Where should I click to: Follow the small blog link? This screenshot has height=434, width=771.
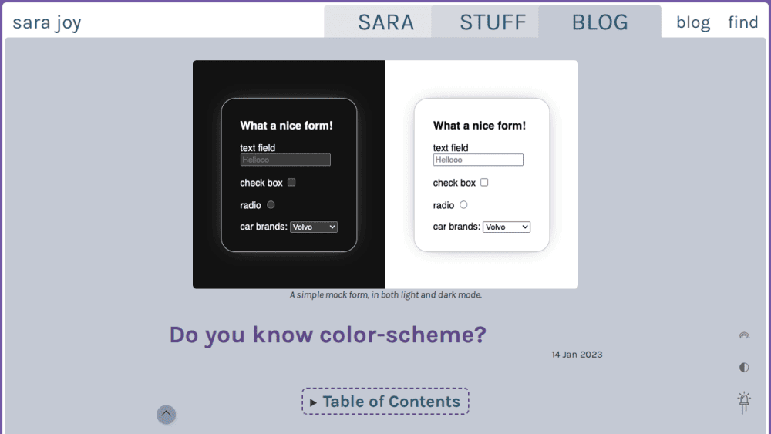[693, 22]
